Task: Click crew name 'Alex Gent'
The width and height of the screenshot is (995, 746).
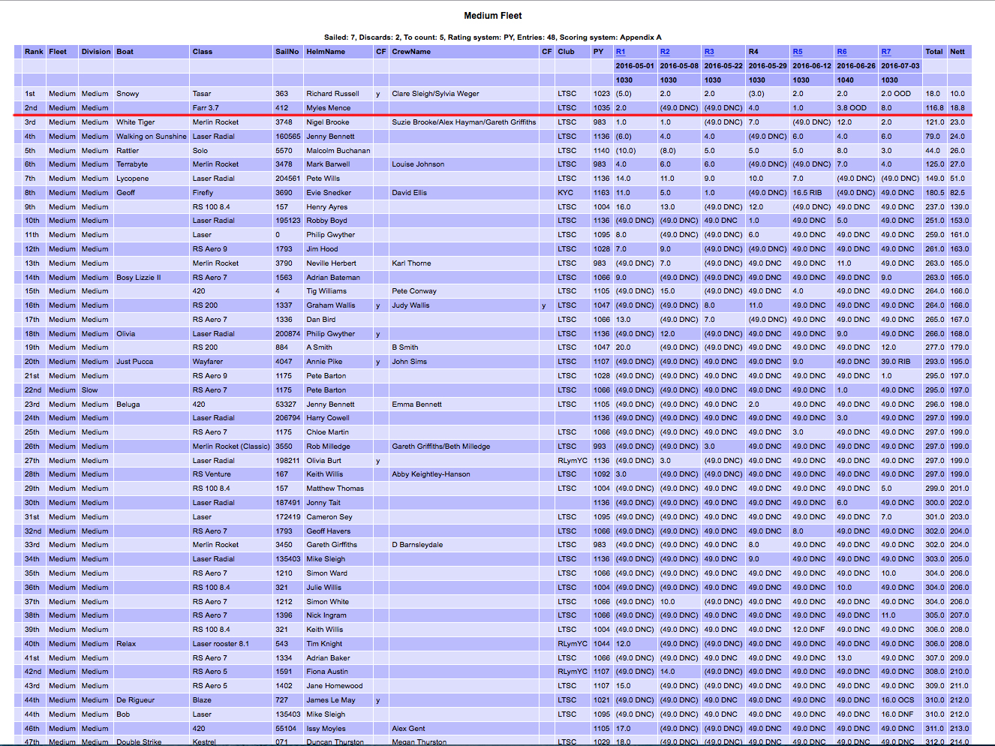Action: pos(408,729)
